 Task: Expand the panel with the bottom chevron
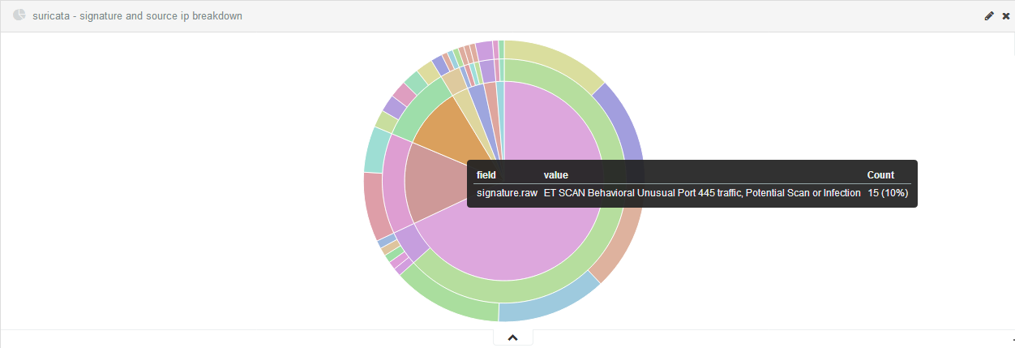pyautogui.click(x=512, y=337)
